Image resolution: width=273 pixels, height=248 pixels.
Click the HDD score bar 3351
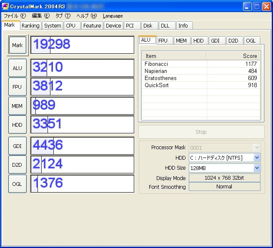tap(83, 125)
